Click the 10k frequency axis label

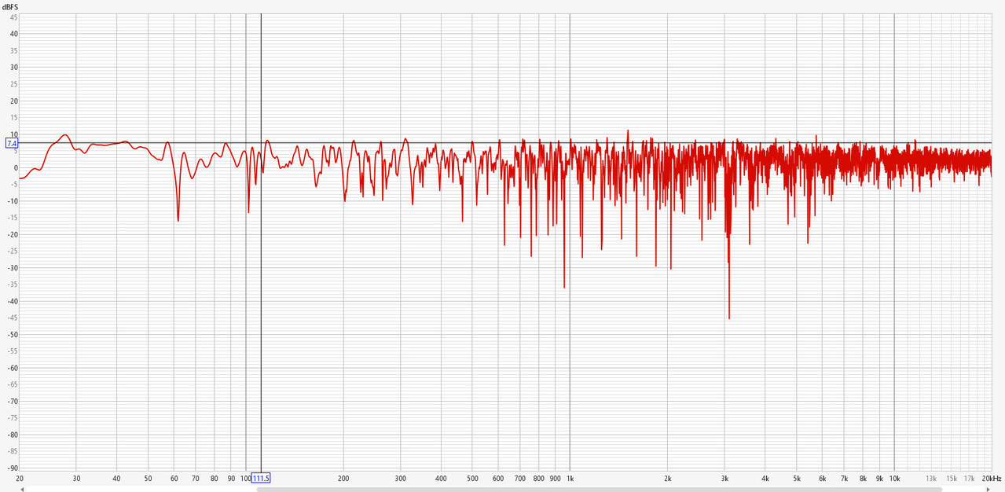(894, 478)
